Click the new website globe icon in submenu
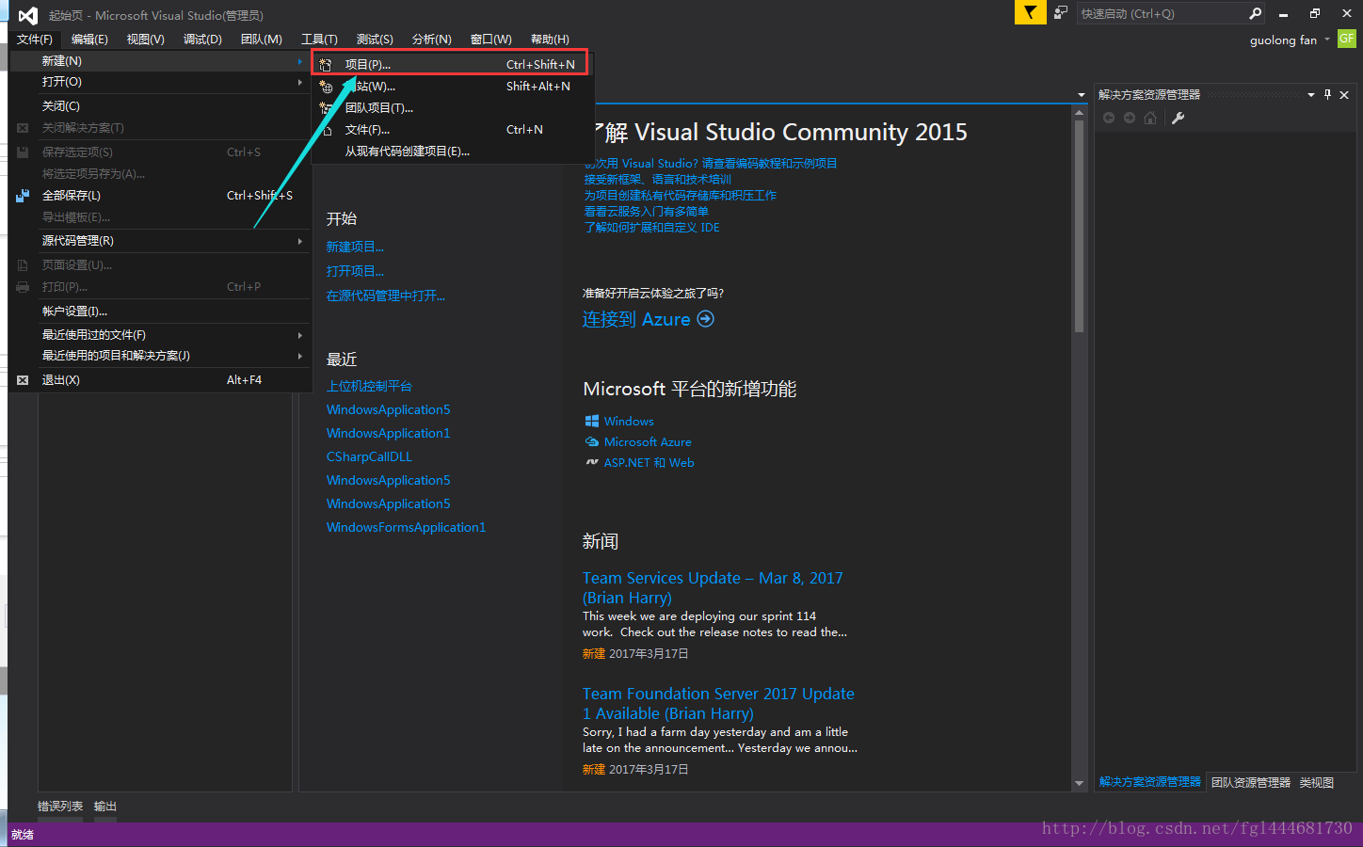Viewport: 1363px width, 847px height. pyautogui.click(x=326, y=87)
